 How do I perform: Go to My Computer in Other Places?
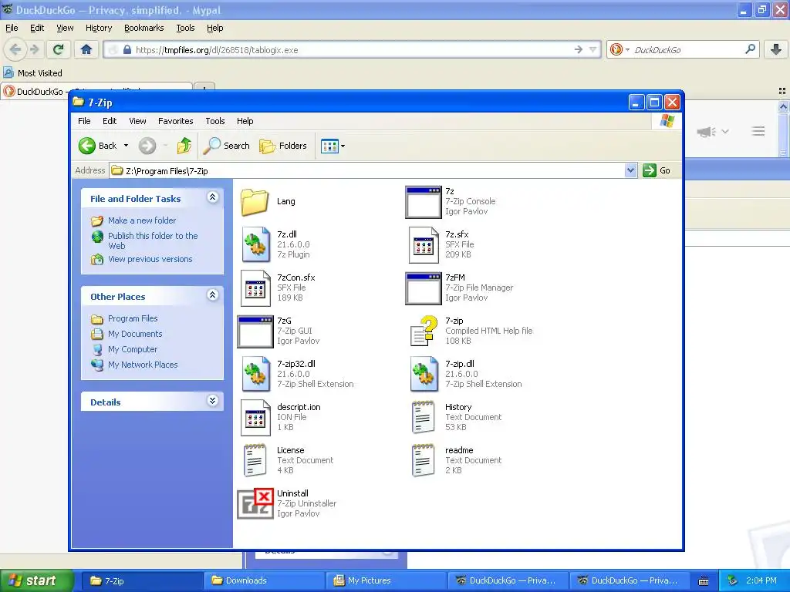tap(133, 349)
